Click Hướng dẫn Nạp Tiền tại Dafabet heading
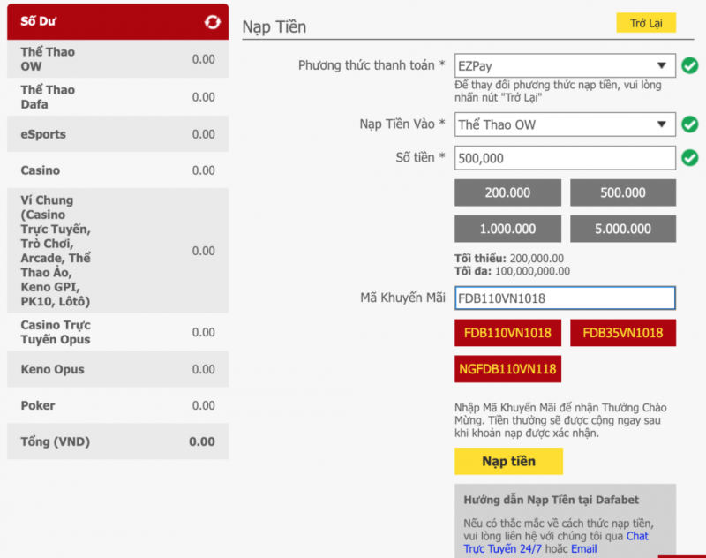 tap(551, 500)
